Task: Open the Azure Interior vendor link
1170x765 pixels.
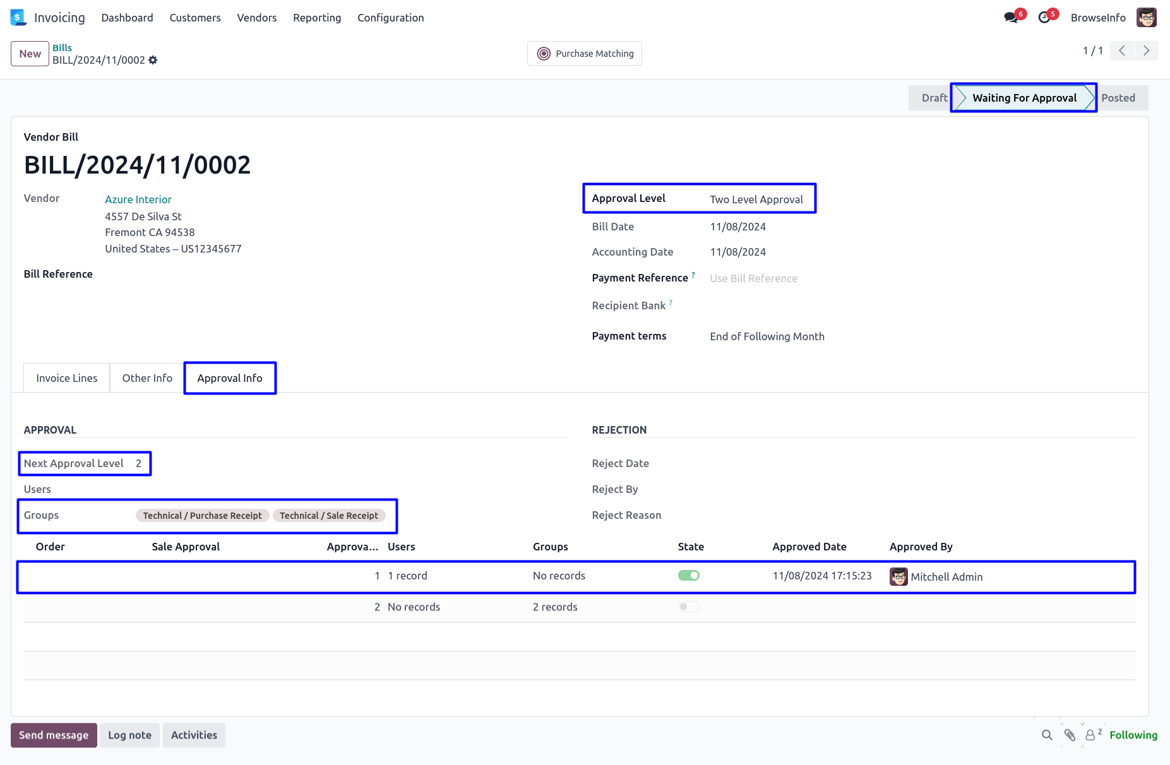Action: click(x=138, y=199)
